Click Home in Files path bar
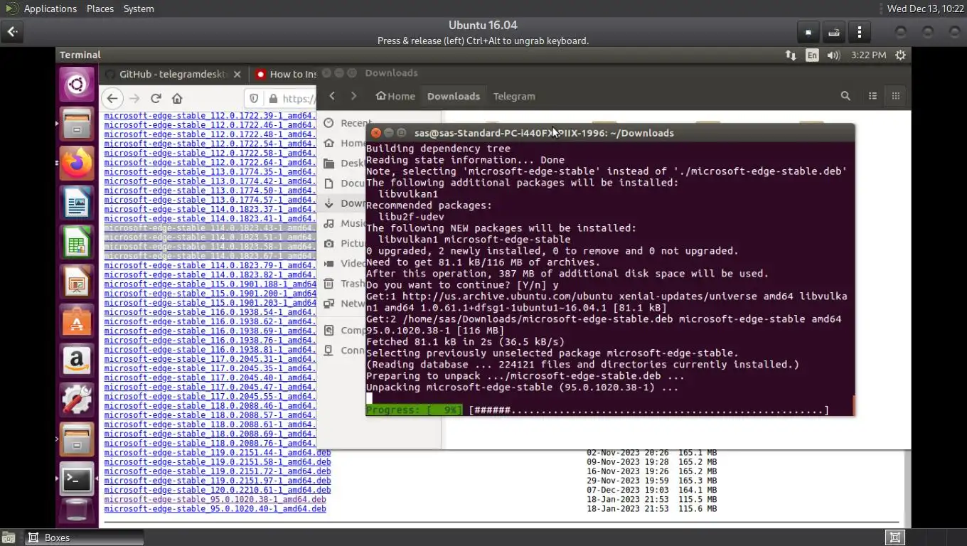 click(x=395, y=96)
